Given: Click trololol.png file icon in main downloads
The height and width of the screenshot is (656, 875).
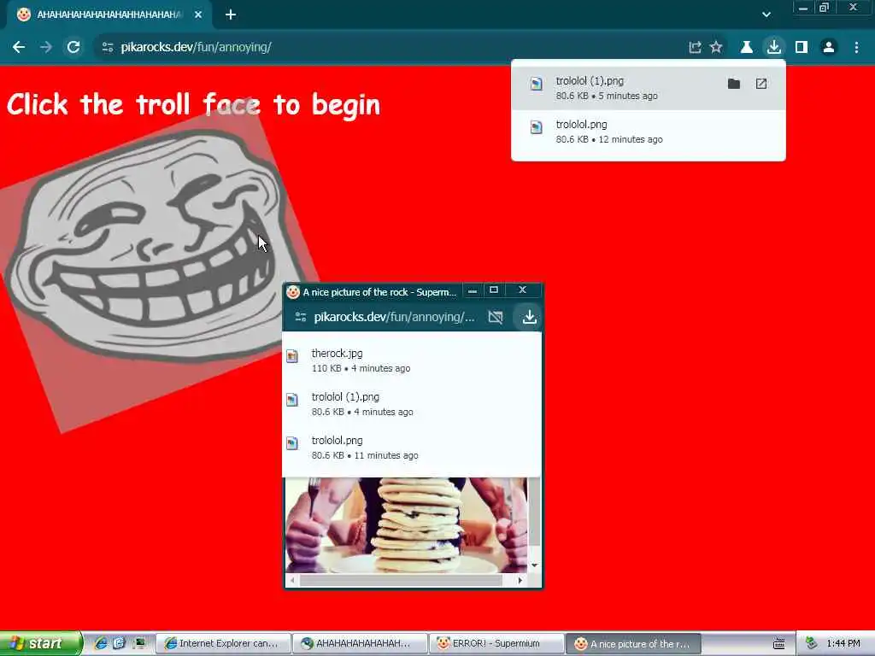Looking at the screenshot, I should 537,128.
